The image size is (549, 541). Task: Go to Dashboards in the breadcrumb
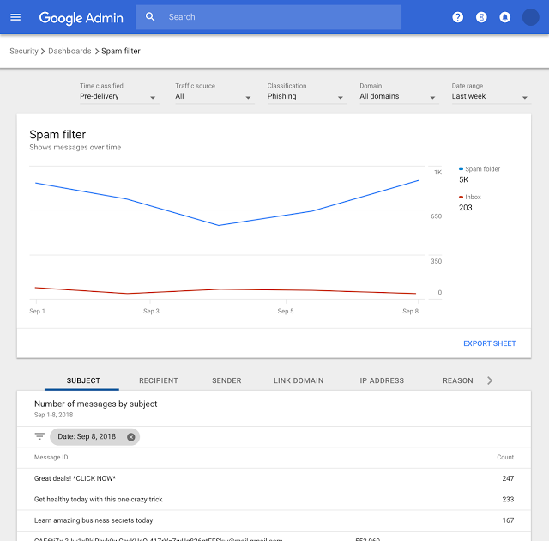[x=69, y=52]
